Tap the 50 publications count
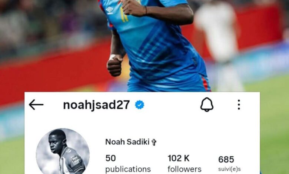This screenshot has width=289, height=174. click(x=110, y=158)
